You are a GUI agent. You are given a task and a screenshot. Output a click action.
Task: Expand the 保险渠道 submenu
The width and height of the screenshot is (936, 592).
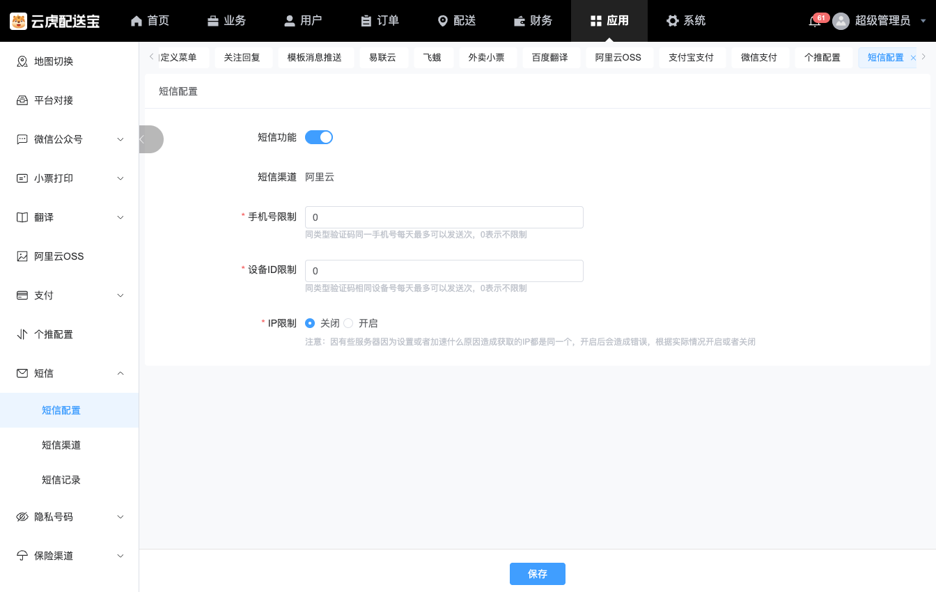tap(120, 556)
